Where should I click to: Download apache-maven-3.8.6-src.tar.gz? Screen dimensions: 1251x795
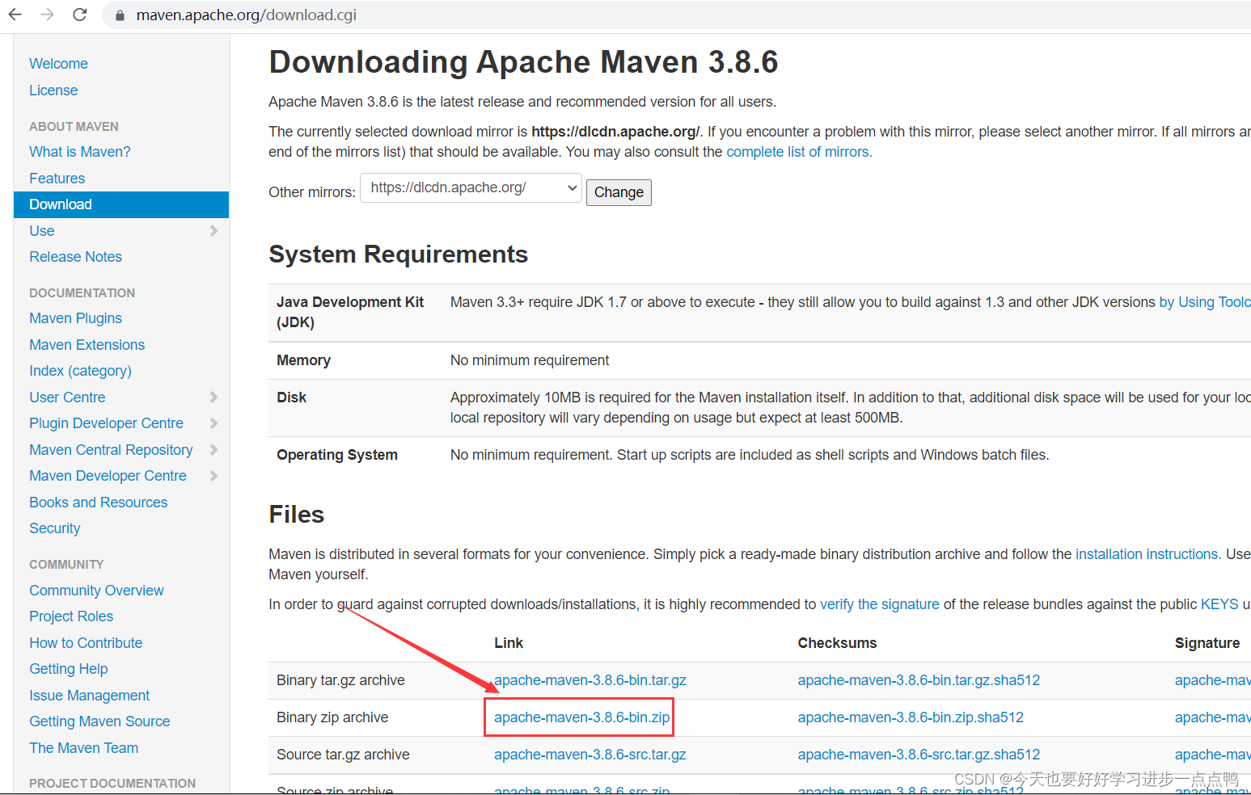click(x=590, y=755)
